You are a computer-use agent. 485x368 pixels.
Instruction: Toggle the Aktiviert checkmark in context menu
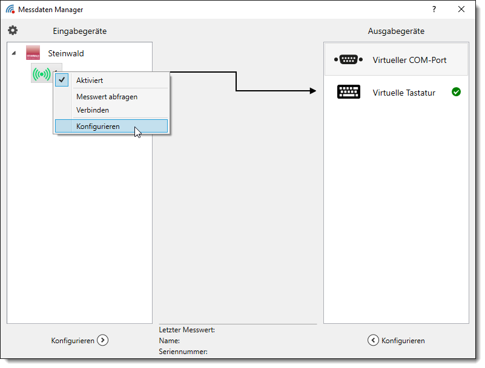pyautogui.click(x=62, y=80)
